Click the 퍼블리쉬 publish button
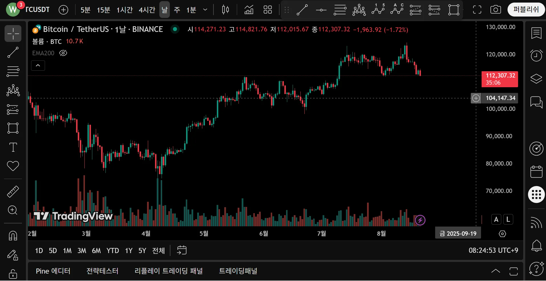Screen dimensions: 546x281 (x=526, y=10)
